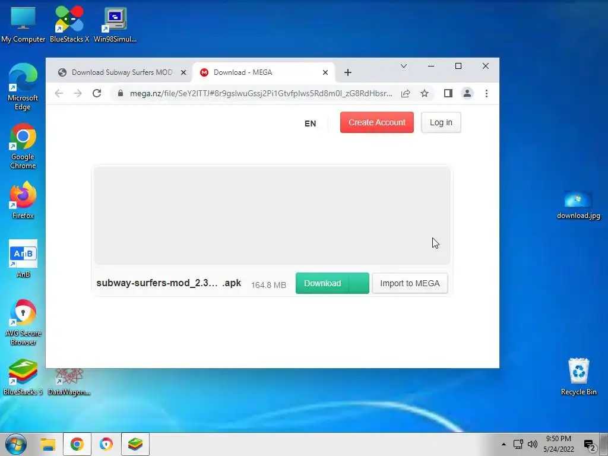Screen dimensions: 608x456
Task: Open notification center icon
Action: pos(590,445)
